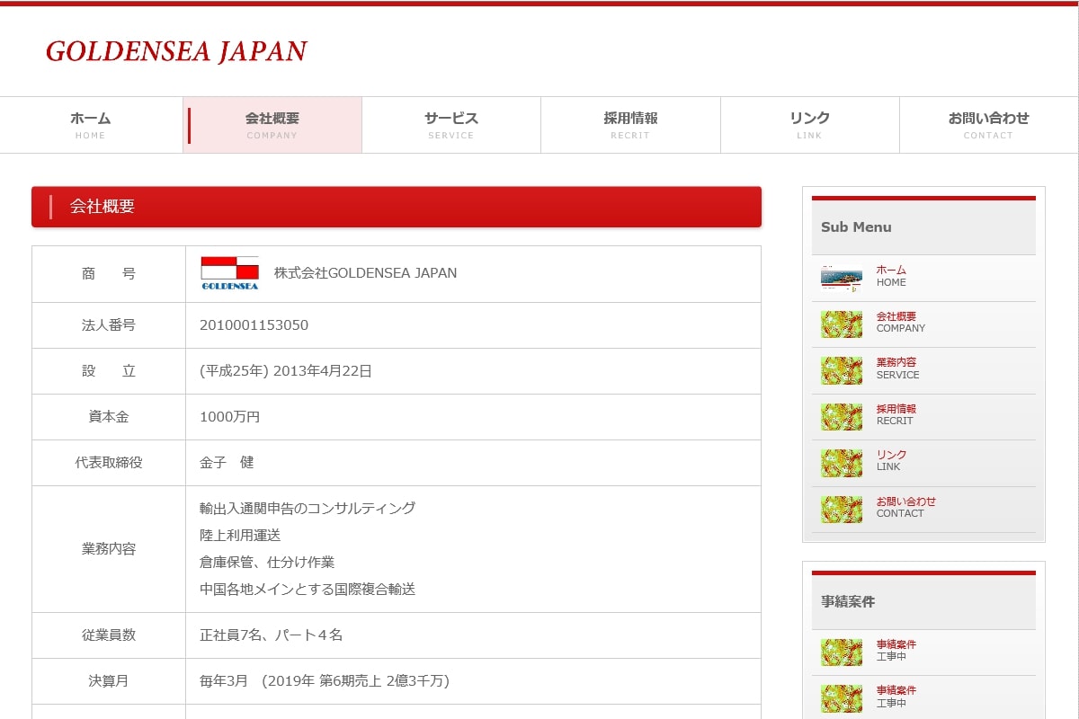1079x719 pixels.
Task: Click the 法人番号 label cell
Action: tap(109, 325)
